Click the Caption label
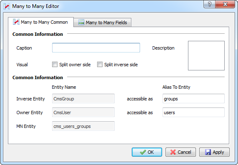Image resolution: width=238 pixels, height=165 pixels. [x=24, y=48]
